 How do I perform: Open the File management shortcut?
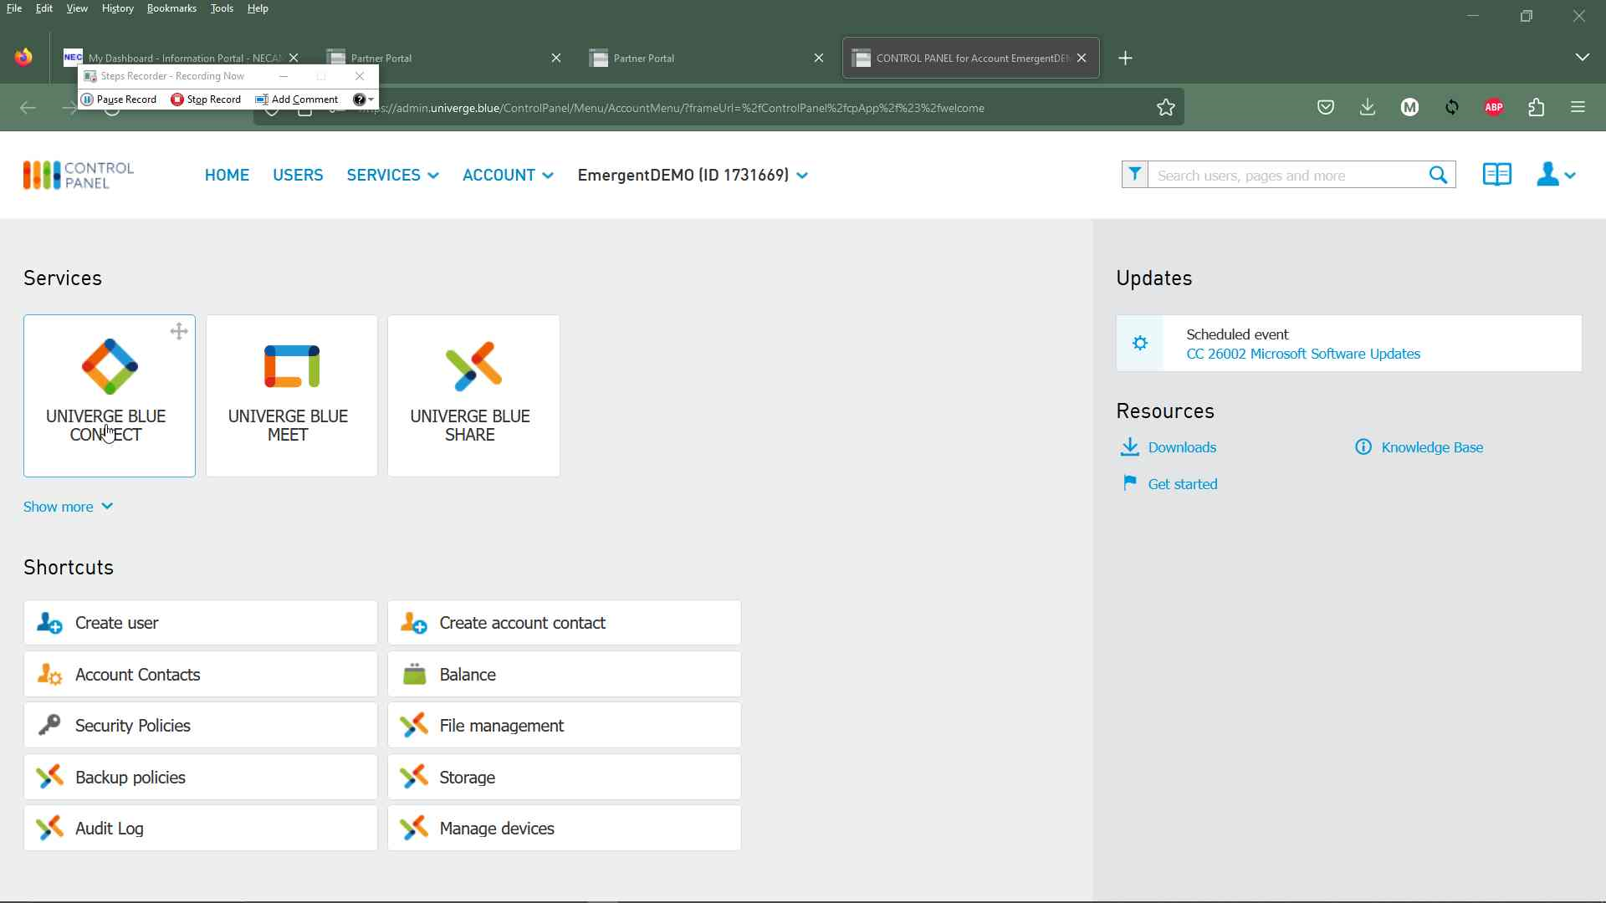(x=565, y=726)
